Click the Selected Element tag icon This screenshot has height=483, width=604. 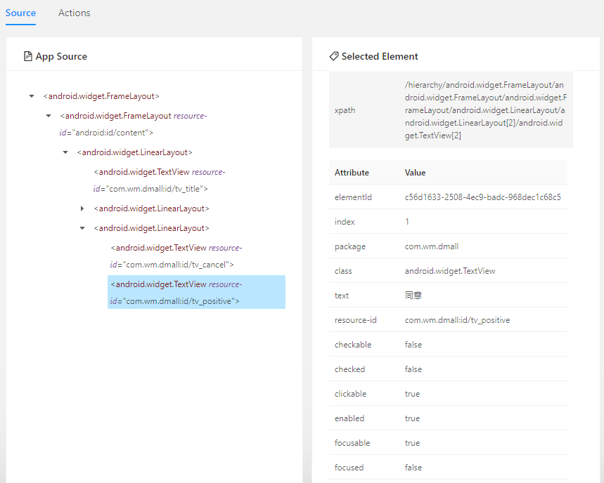click(334, 56)
